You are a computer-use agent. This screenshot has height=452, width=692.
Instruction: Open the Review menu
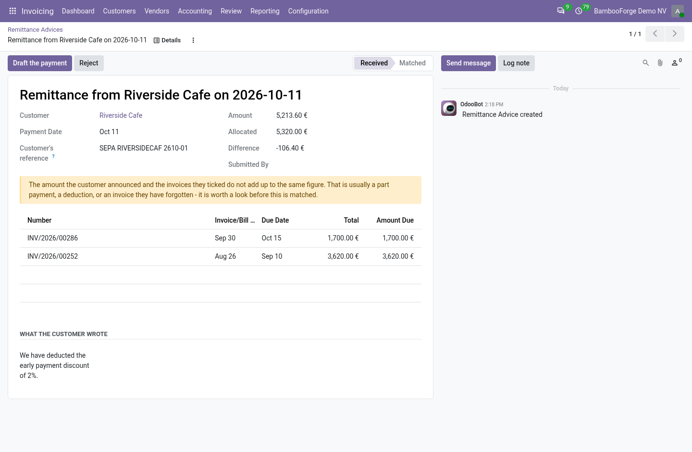[231, 11]
